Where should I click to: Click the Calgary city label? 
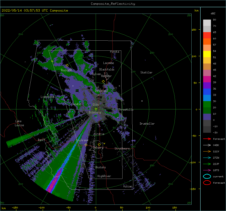click(98, 148)
